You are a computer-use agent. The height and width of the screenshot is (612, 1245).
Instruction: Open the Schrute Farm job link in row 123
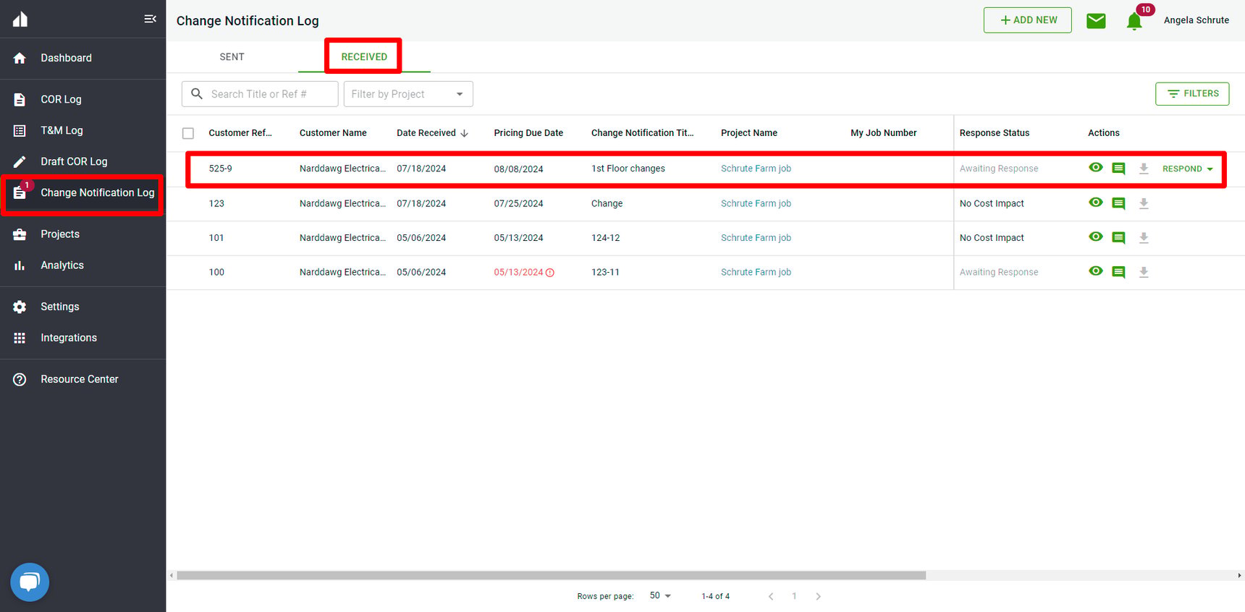(756, 203)
